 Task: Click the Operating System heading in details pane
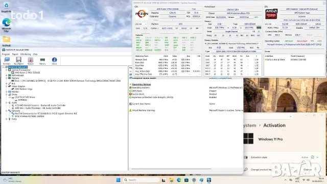(x=142, y=84)
